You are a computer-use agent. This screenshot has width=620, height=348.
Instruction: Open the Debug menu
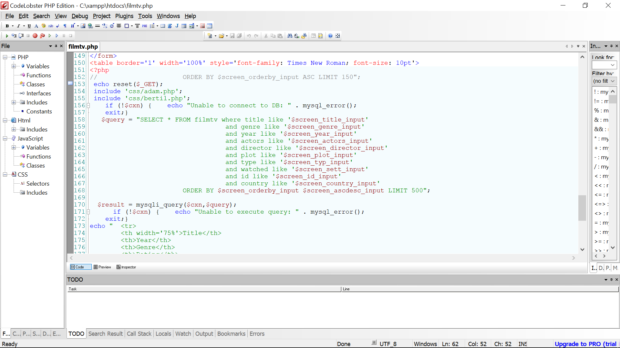click(79, 16)
